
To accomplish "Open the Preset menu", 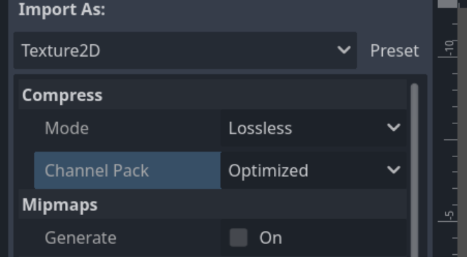I will [x=395, y=50].
